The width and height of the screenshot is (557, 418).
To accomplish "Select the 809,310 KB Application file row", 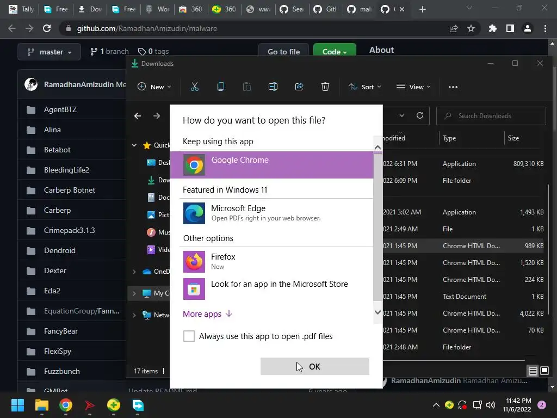I will [x=463, y=163].
